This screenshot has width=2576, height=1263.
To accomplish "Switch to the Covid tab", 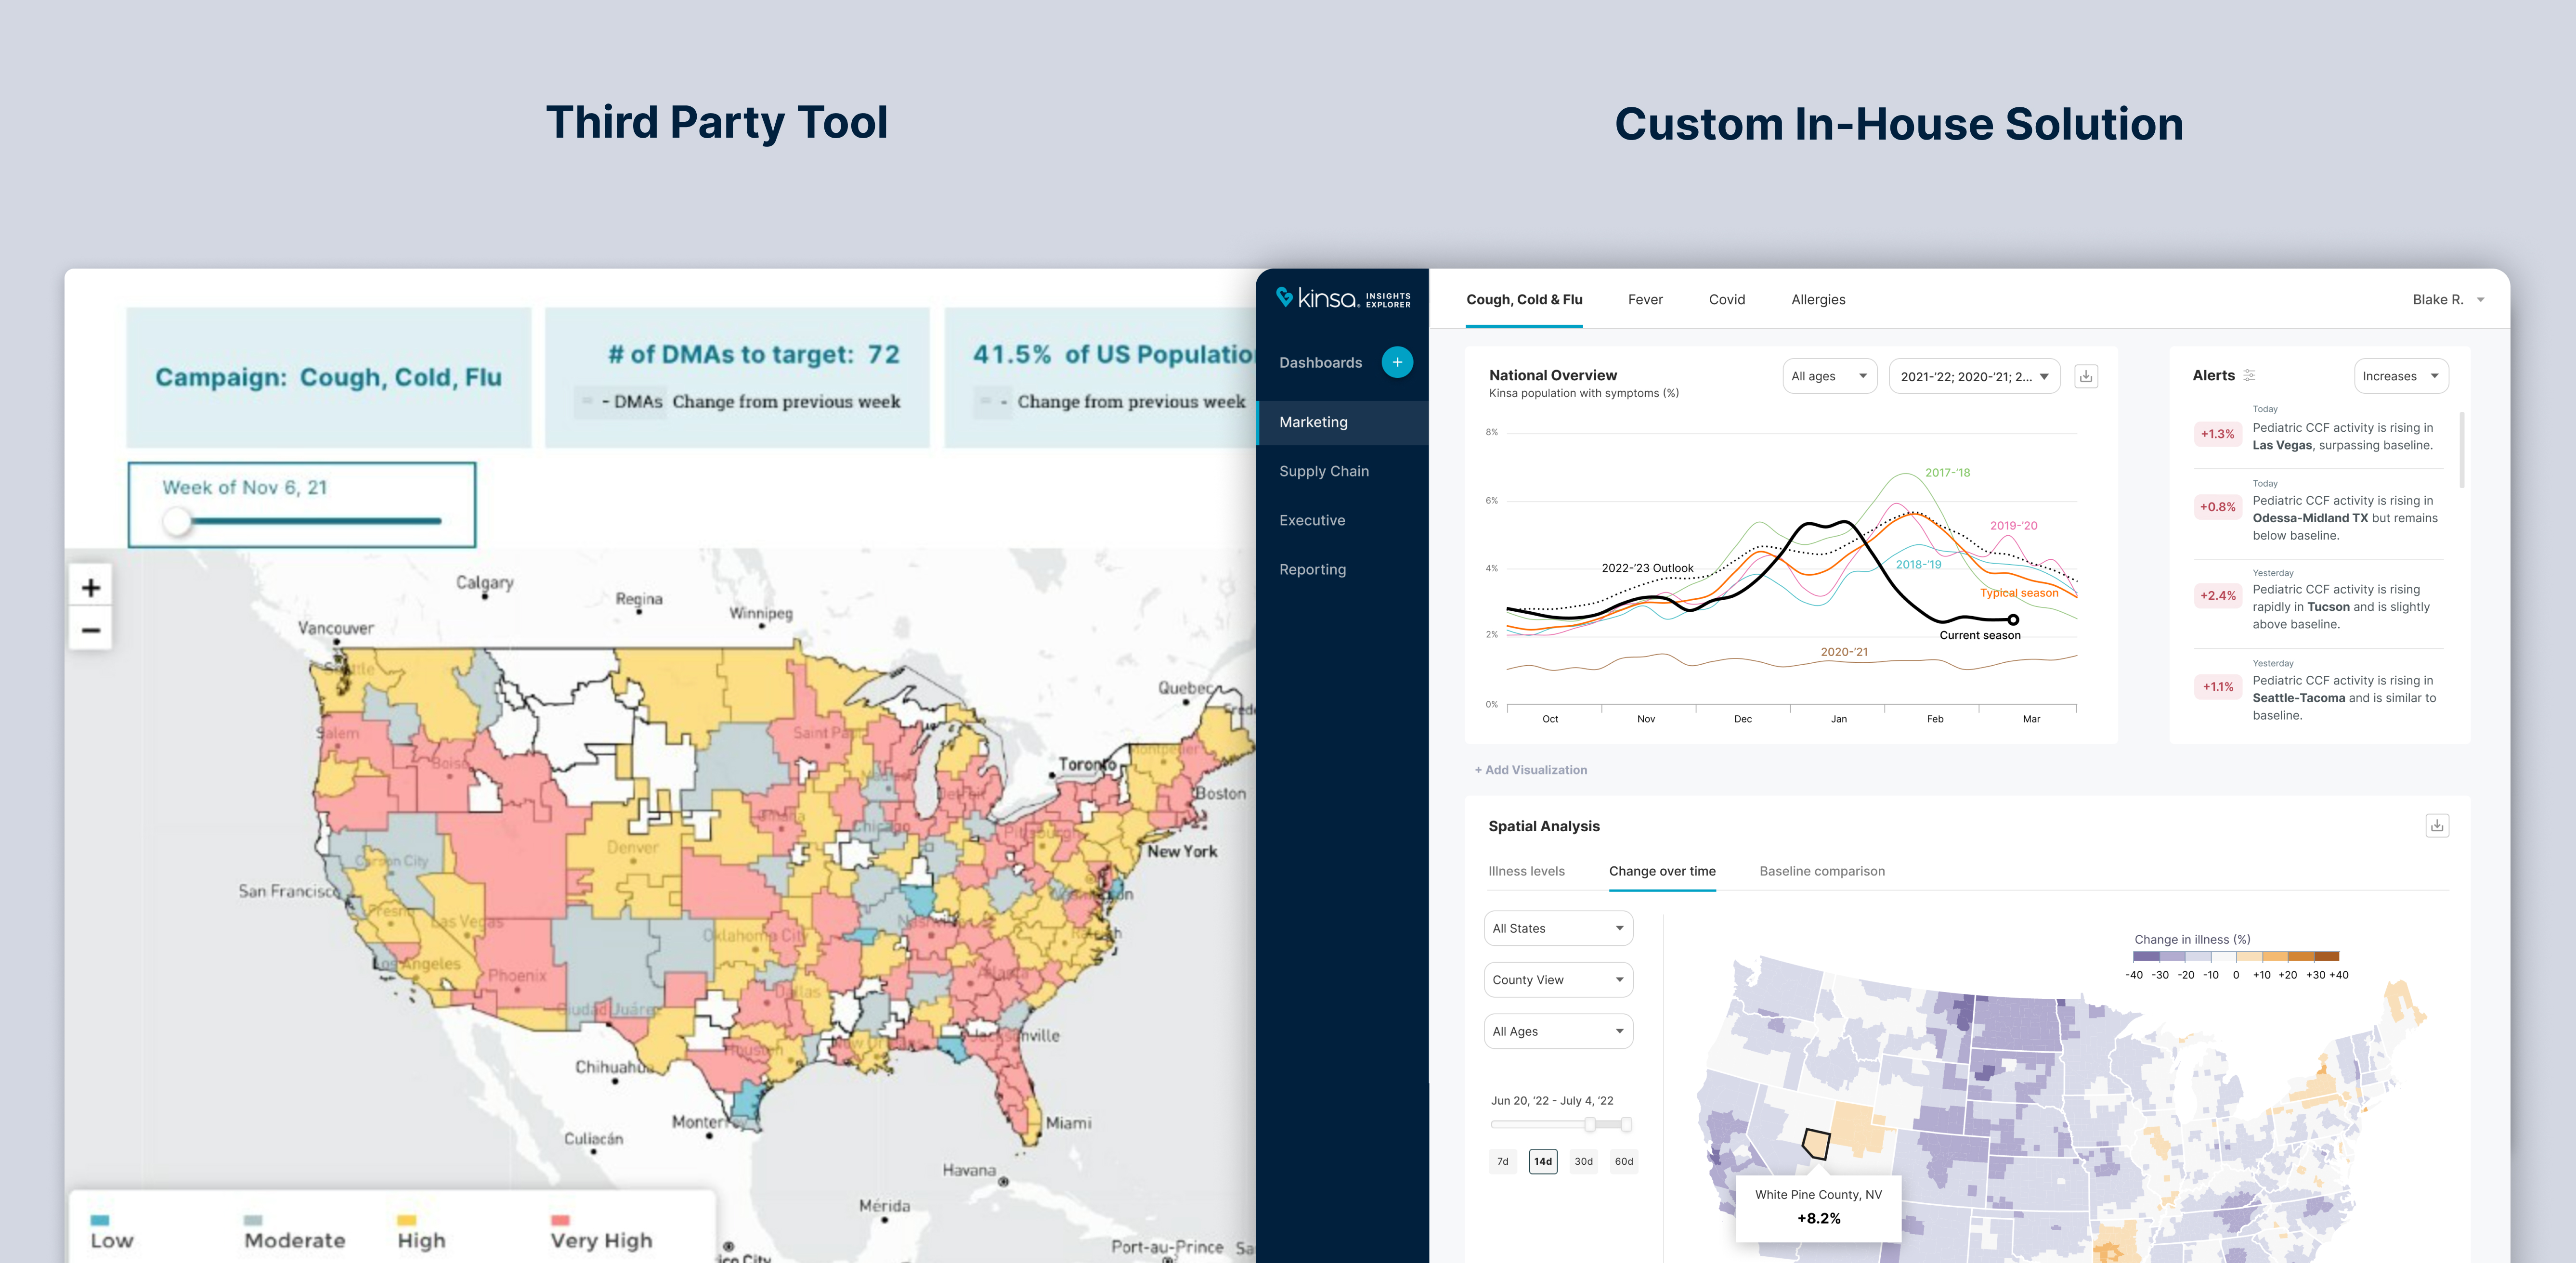I will (x=1726, y=299).
